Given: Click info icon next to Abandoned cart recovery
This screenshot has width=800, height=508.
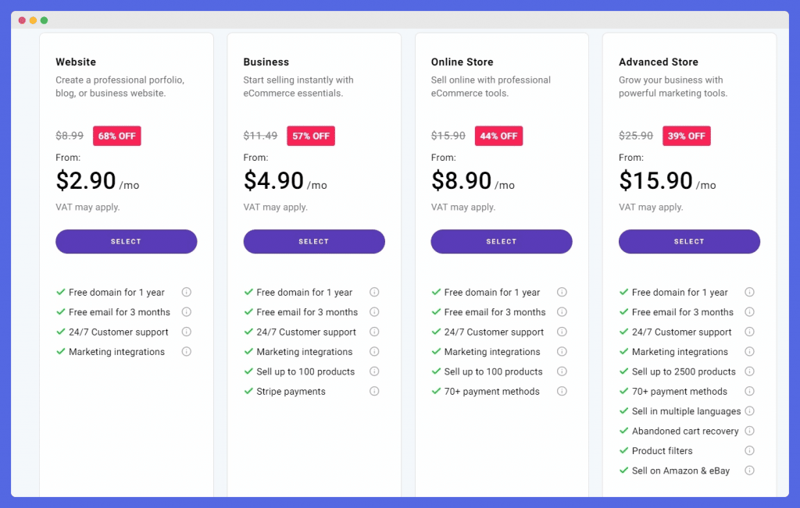Looking at the screenshot, I should click(749, 431).
